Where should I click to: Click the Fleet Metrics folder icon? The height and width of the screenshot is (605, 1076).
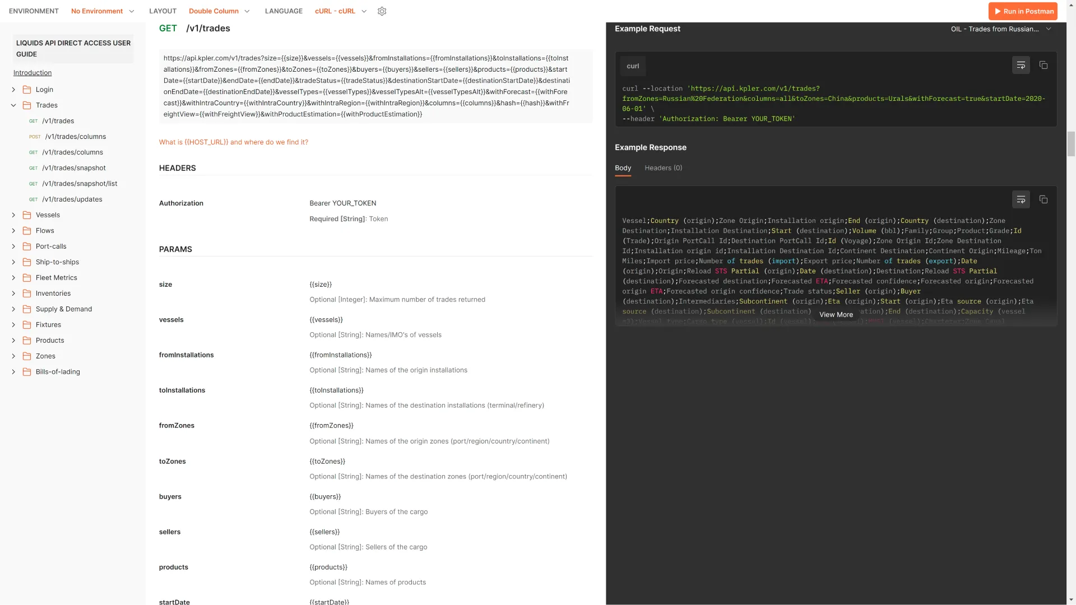26,278
